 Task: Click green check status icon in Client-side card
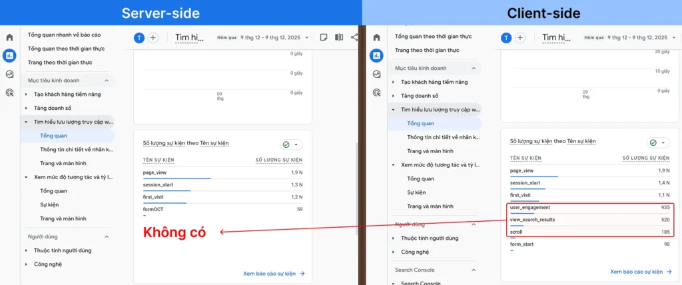click(653, 142)
